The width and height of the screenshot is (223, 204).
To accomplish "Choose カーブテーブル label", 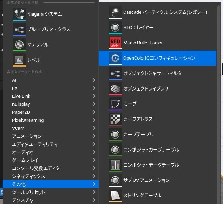I will [139, 135].
